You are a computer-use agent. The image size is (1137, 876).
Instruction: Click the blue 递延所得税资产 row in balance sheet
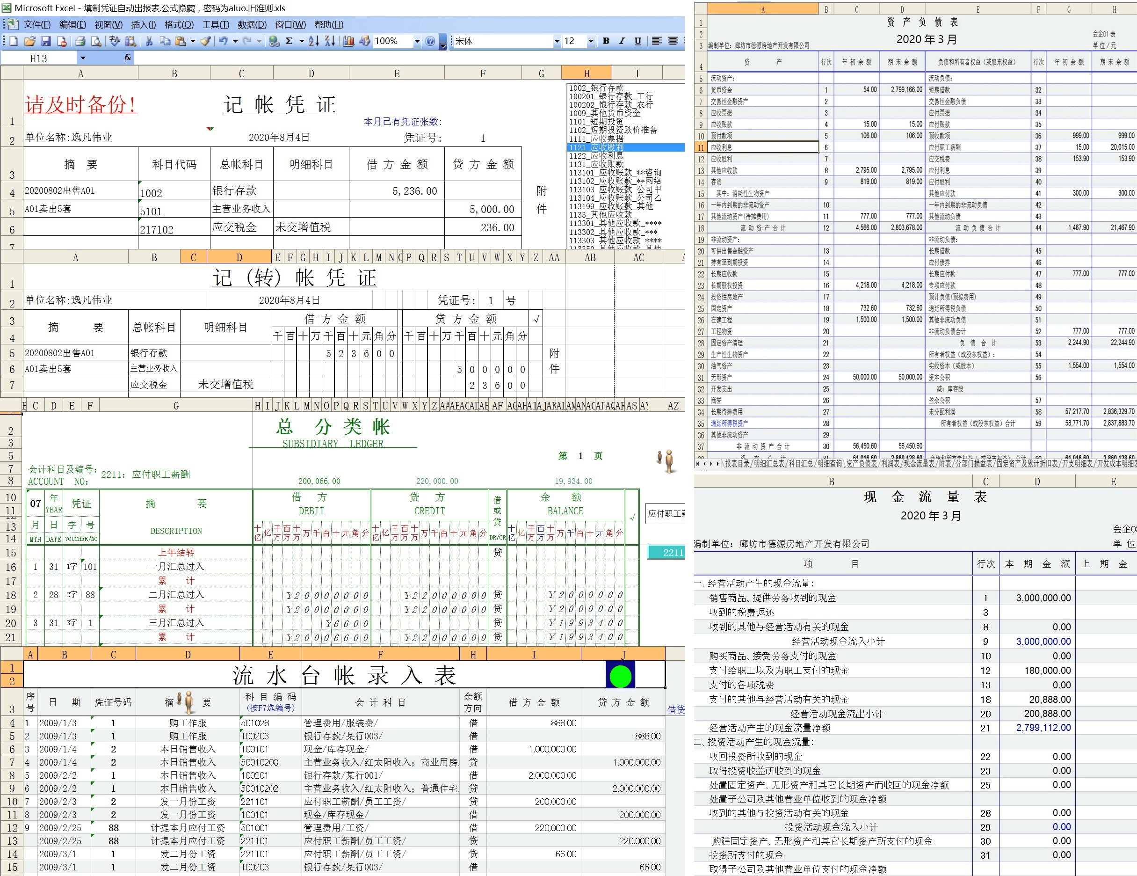click(763, 423)
